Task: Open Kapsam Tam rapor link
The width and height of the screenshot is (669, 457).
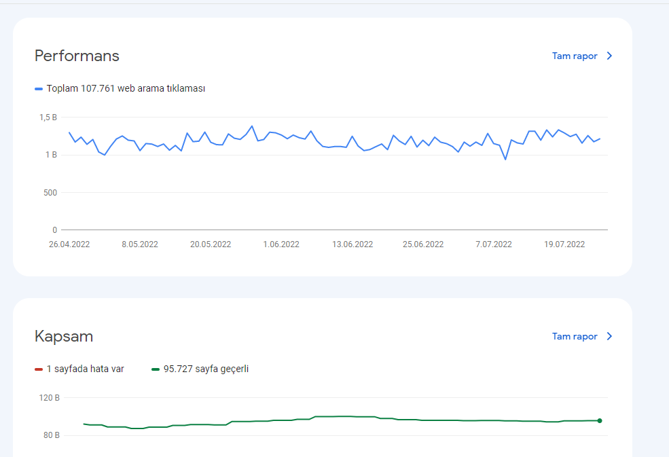Action: coord(575,336)
